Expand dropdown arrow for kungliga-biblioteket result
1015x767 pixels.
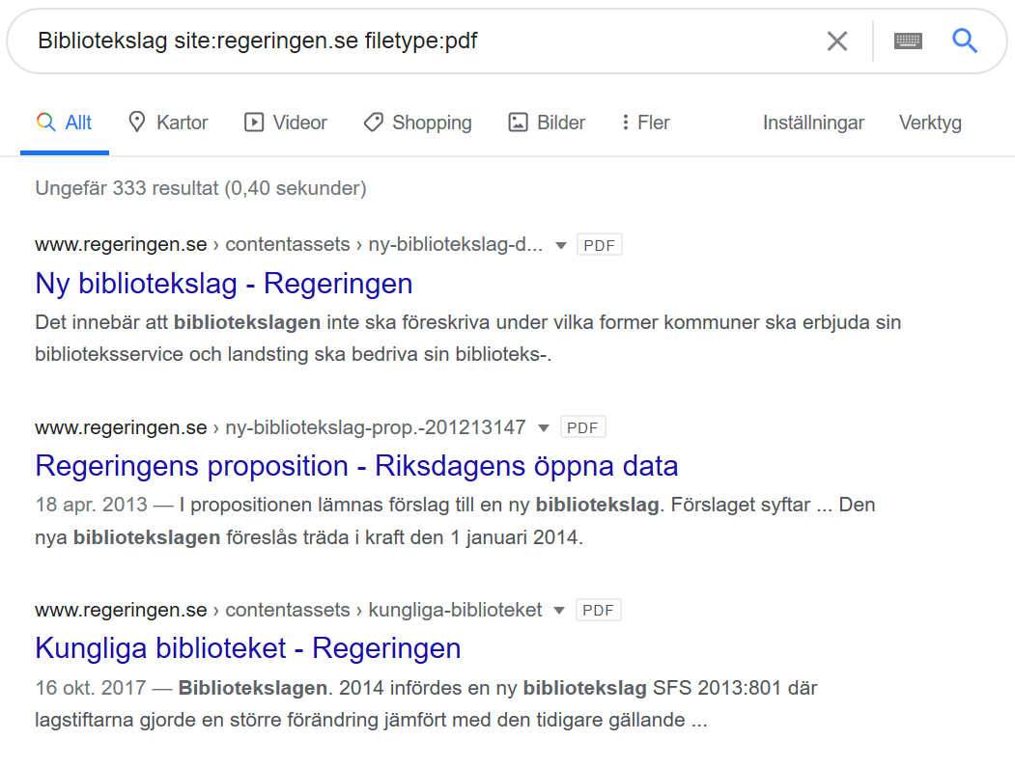tap(559, 610)
